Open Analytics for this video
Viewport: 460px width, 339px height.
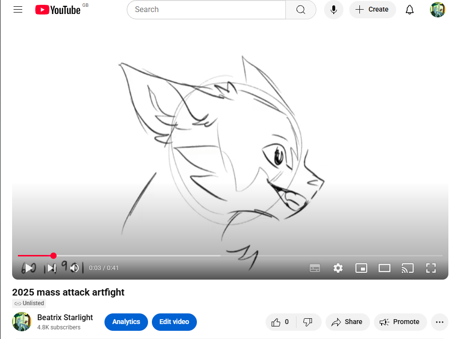tap(126, 322)
